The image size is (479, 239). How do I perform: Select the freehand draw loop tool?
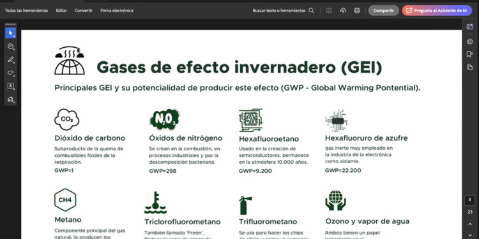point(10,73)
